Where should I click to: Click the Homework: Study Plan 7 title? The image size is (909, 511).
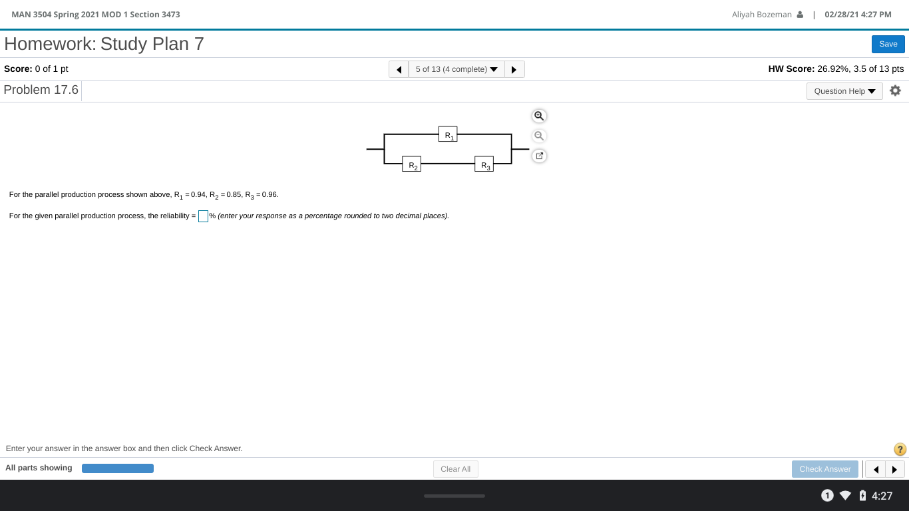pos(104,44)
